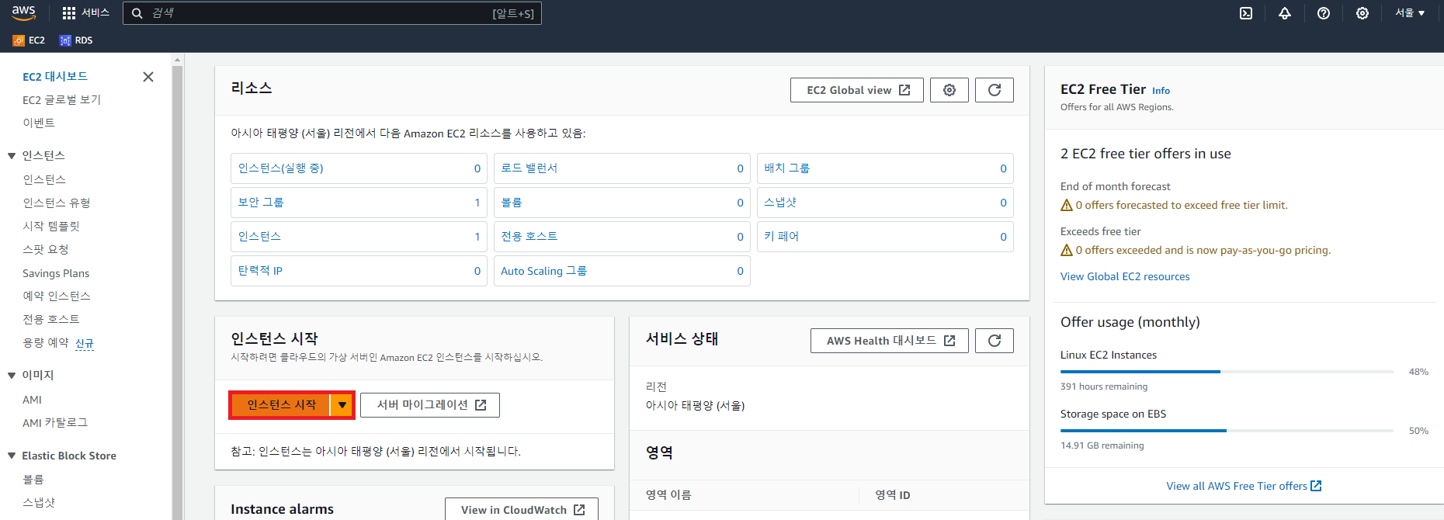Viewport: 1444px width, 520px height.
Task: Open 탄력적 IP resource link
Action: (x=260, y=271)
